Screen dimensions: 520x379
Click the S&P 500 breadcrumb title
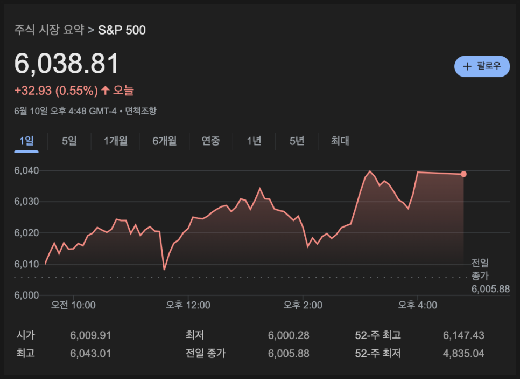point(122,30)
